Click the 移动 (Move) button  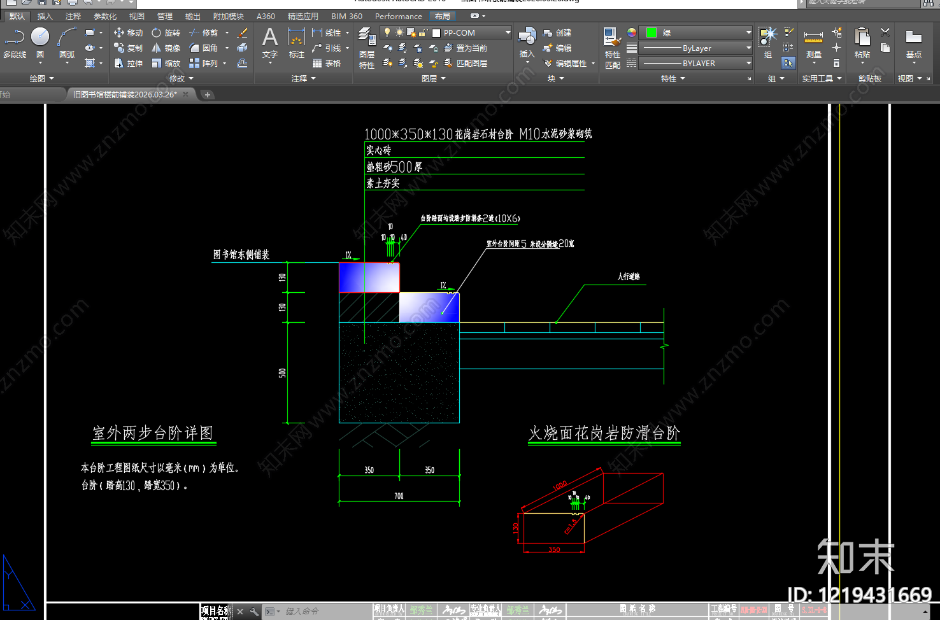[x=128, y=32]
